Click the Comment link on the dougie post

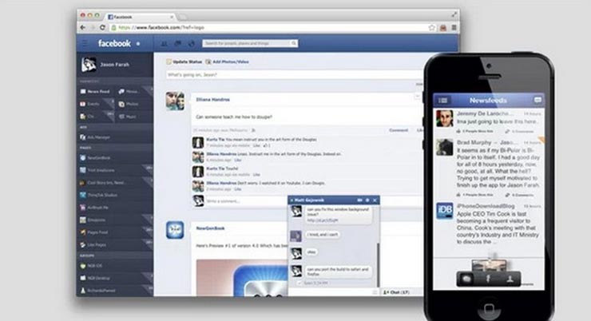399,130
